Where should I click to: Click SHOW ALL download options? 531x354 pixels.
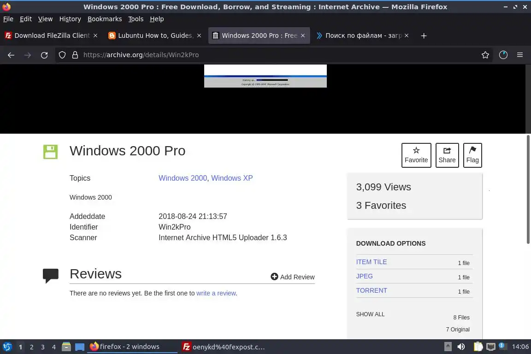370,314
